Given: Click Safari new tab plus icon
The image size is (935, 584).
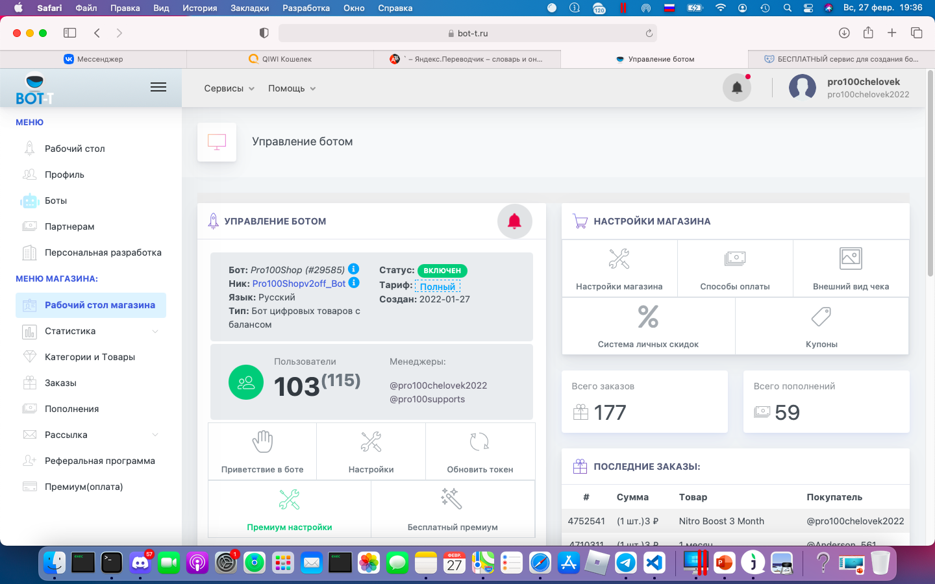Looking at the screenshot, I should pos(892,33).
